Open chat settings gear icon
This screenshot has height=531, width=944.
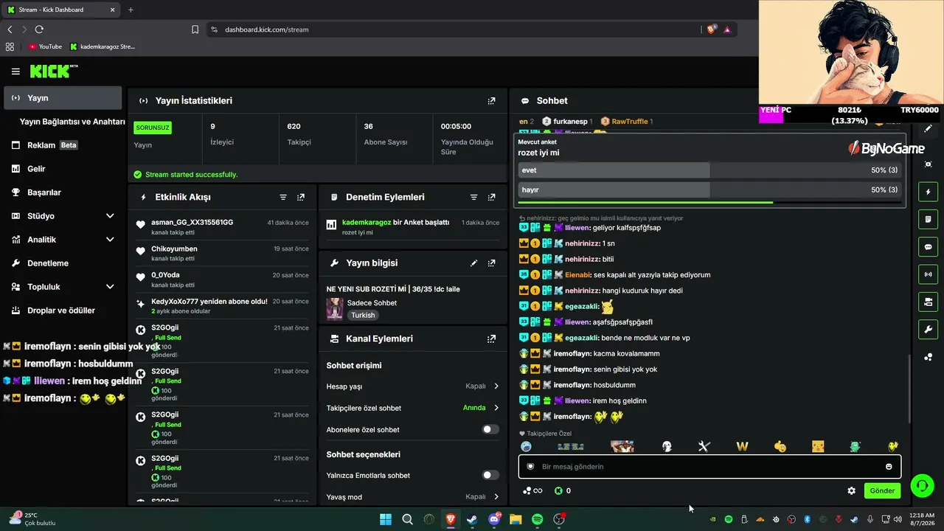[x=852, y=490]
